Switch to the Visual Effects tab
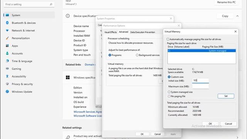 click(x=110, y=32)
